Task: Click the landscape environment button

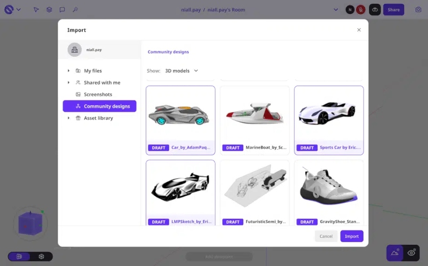Action: (x=394, y=253)
